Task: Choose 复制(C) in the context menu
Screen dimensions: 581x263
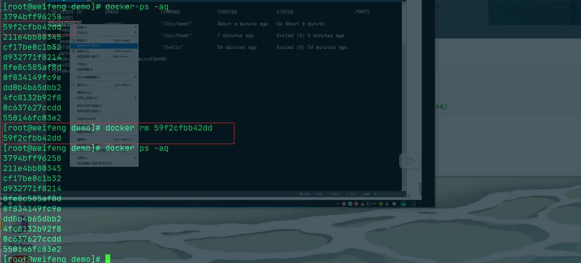Action: tap(104, 40)
